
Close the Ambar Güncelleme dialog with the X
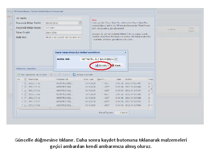(125, 52)
